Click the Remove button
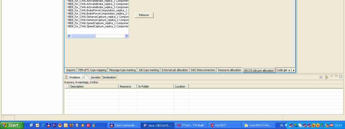The image size is (345, 129). (144, 15)
